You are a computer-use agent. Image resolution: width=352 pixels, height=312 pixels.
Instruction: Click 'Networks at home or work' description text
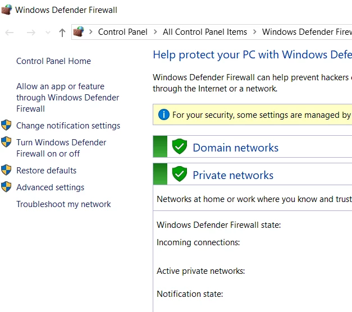pyautogui.click(x=254, y=199)
